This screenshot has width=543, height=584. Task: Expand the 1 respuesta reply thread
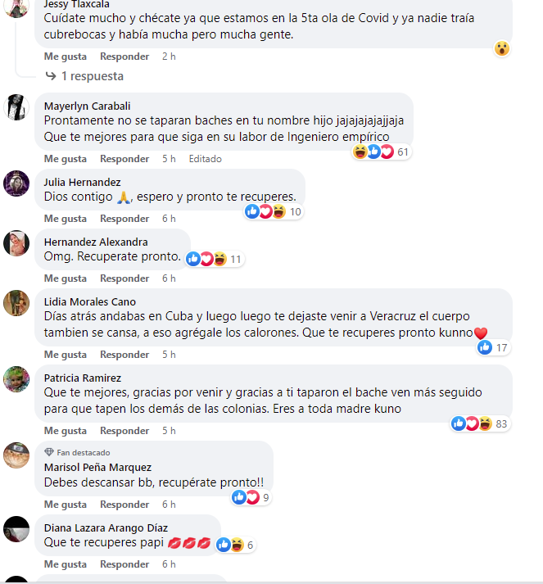84,76
